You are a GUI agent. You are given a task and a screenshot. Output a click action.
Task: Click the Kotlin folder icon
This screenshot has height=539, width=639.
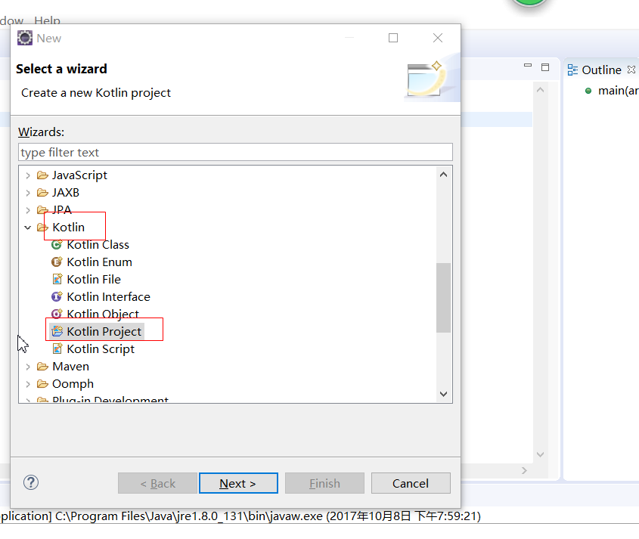[x=42, y=228]
